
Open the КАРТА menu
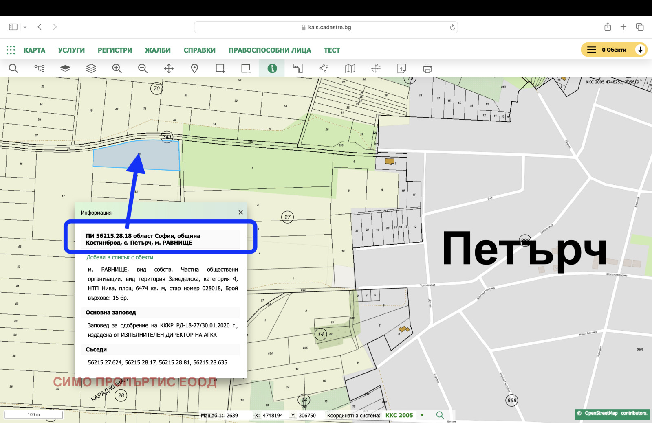pyautogui.click(x=34, y=50)
